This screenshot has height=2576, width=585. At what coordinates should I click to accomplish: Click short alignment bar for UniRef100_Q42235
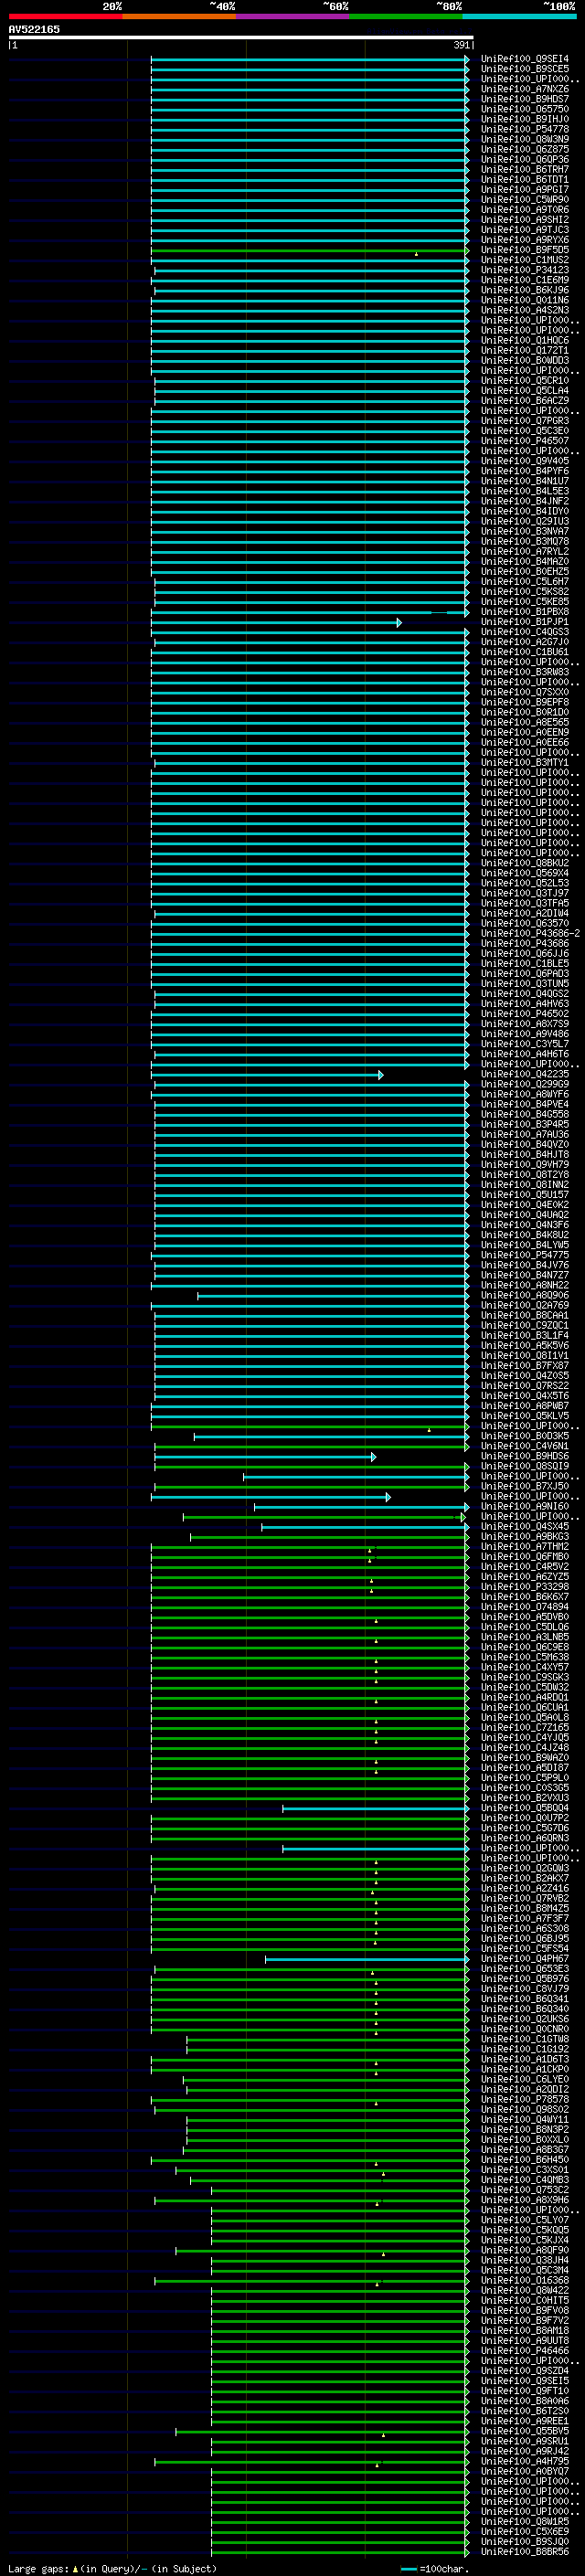267,1074
